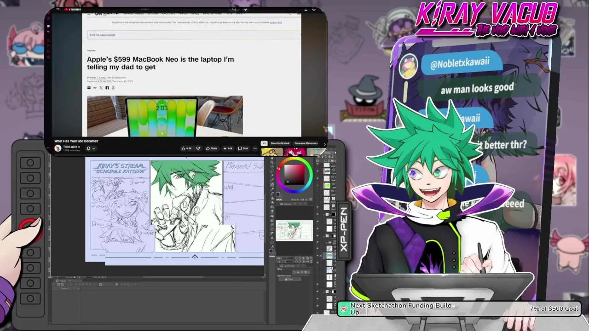Click the Reviews category label
Viewport: 589px width, 331px height.
click(x=91, y=51)
